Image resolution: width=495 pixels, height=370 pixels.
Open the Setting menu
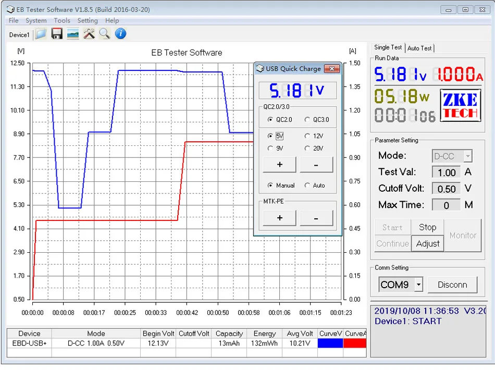coord(88,20)
